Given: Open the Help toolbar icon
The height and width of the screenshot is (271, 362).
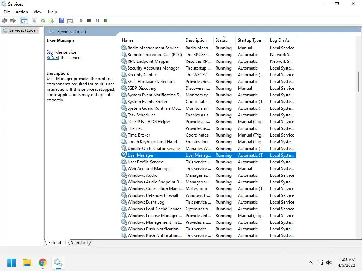Looking at the screenshot, I should [62, 20].
